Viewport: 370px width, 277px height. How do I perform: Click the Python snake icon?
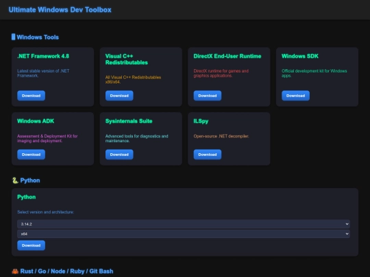15,181
